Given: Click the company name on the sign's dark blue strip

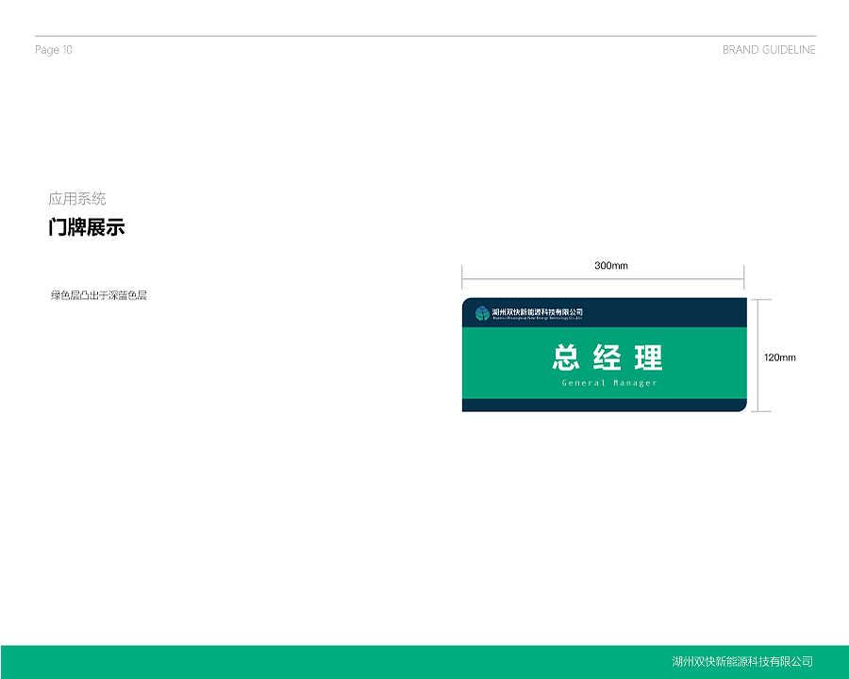Looking at the screenshot, I should pyautogui.click(x=537, y=313).
